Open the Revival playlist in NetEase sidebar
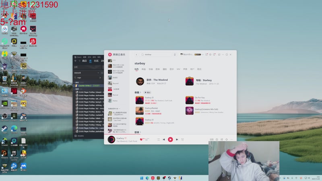 (116, 95)
